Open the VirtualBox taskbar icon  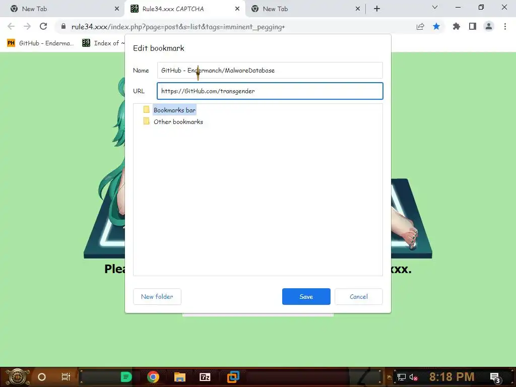233,377
